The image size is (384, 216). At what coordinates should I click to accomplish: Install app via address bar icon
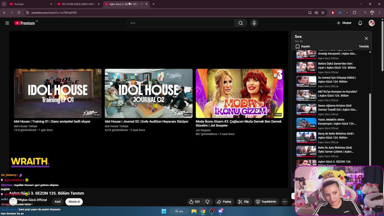coord(310,13)
